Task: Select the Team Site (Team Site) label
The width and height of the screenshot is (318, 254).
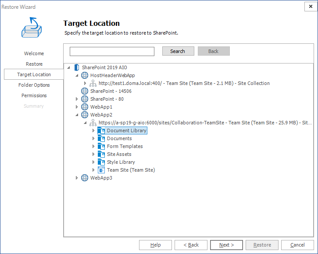Action: click(x=131, y=170)
